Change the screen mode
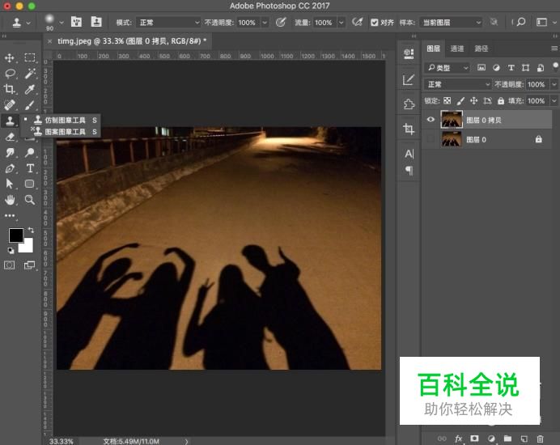560x445 pixels. (29, 265)
